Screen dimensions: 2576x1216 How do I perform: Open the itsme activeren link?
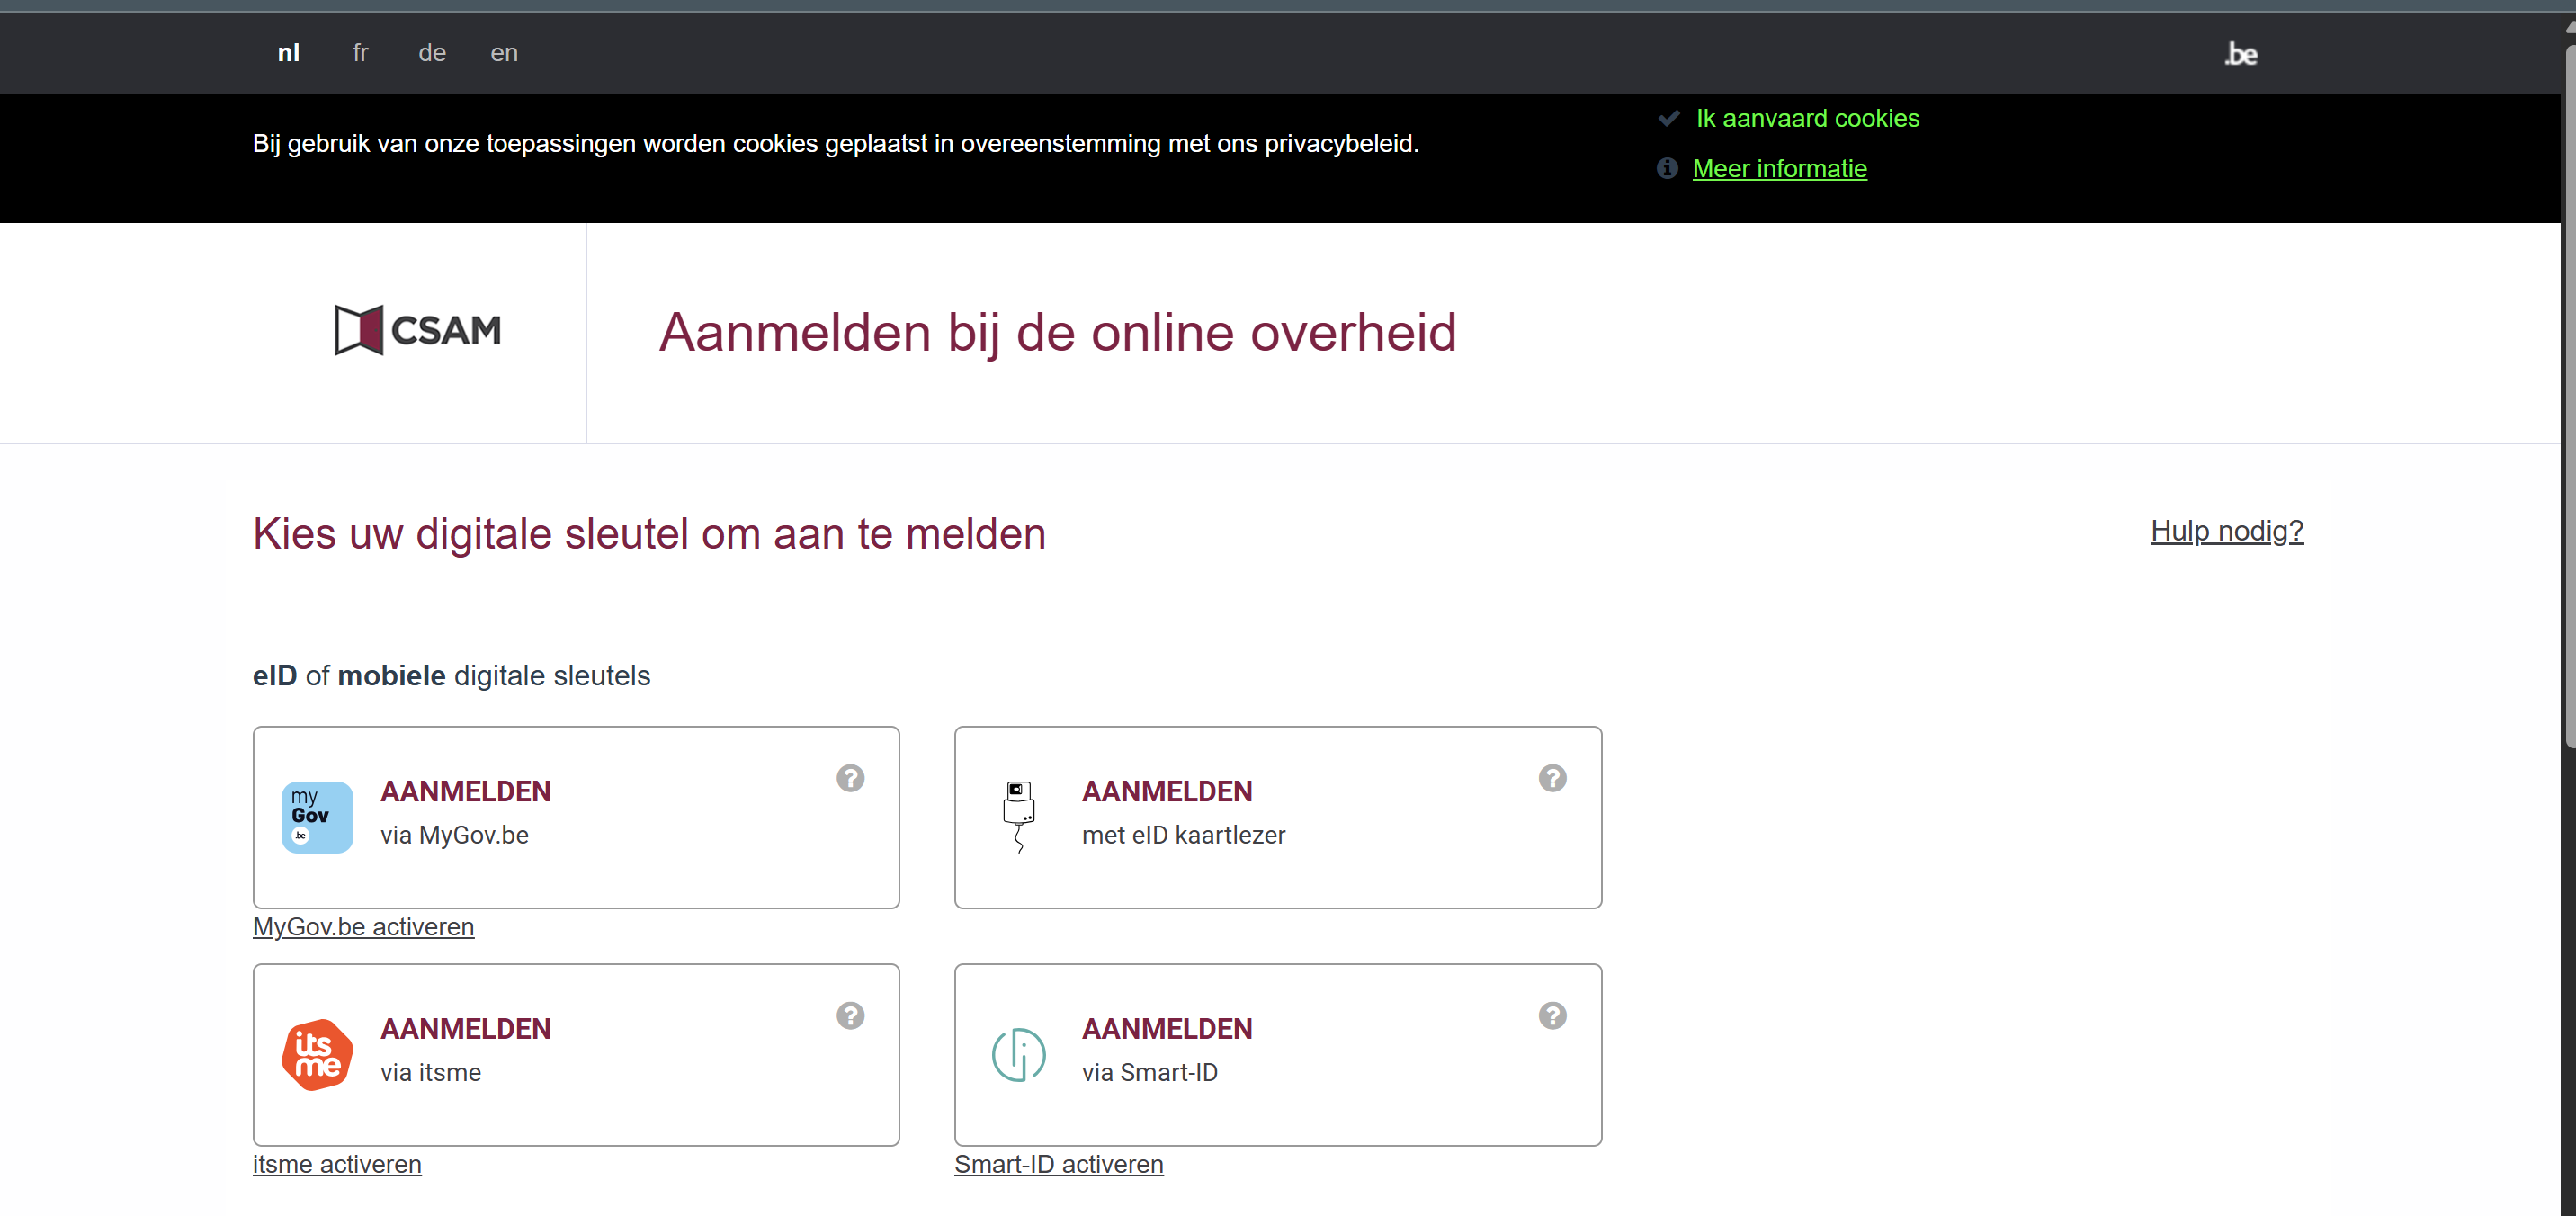(x=337, y=1163)
